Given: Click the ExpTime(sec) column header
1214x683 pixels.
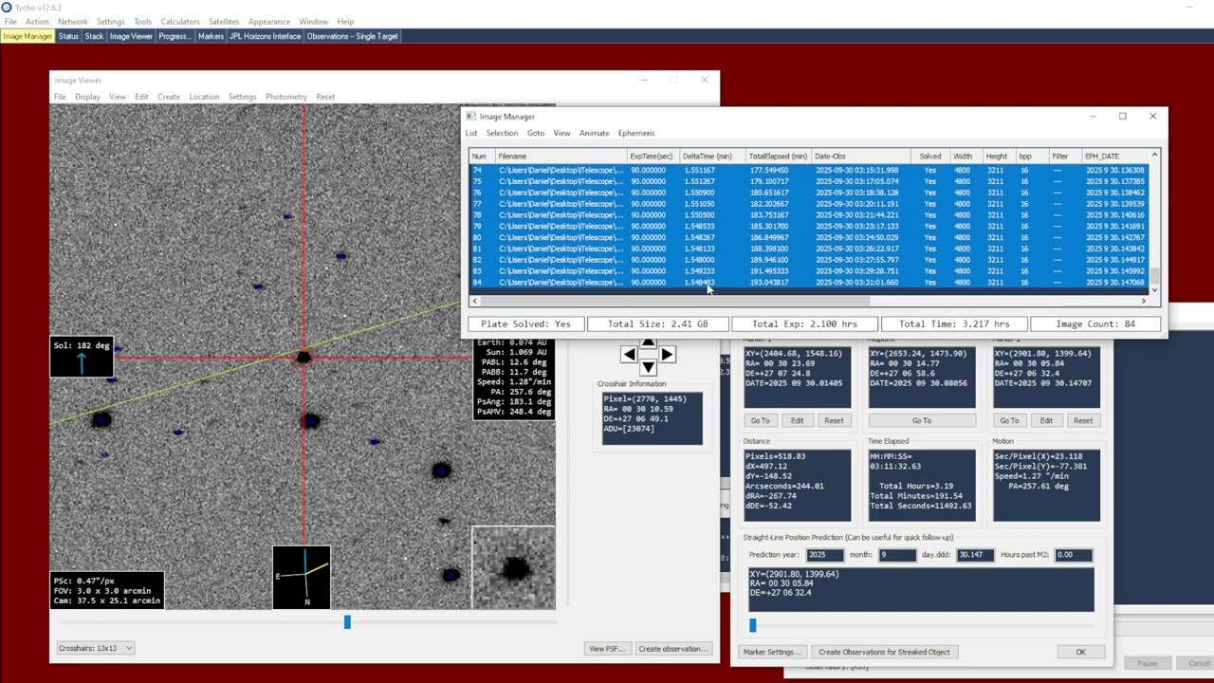Looking at the screenshot, I should click(652, 157).
